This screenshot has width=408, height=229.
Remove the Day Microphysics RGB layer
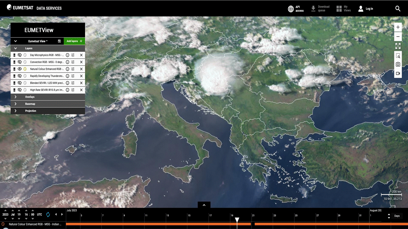click(81, 55)
